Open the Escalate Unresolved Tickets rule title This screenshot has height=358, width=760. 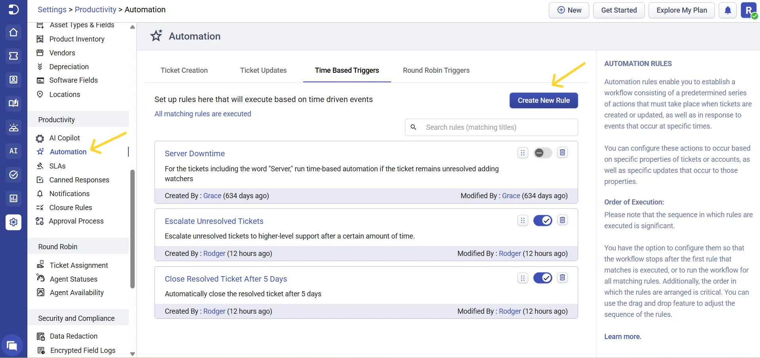[x=214, y=221]
